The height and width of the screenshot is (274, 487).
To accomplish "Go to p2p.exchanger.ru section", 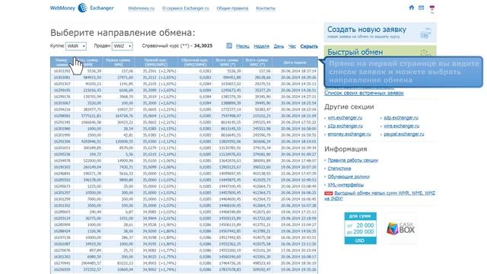I will point(345,126).
